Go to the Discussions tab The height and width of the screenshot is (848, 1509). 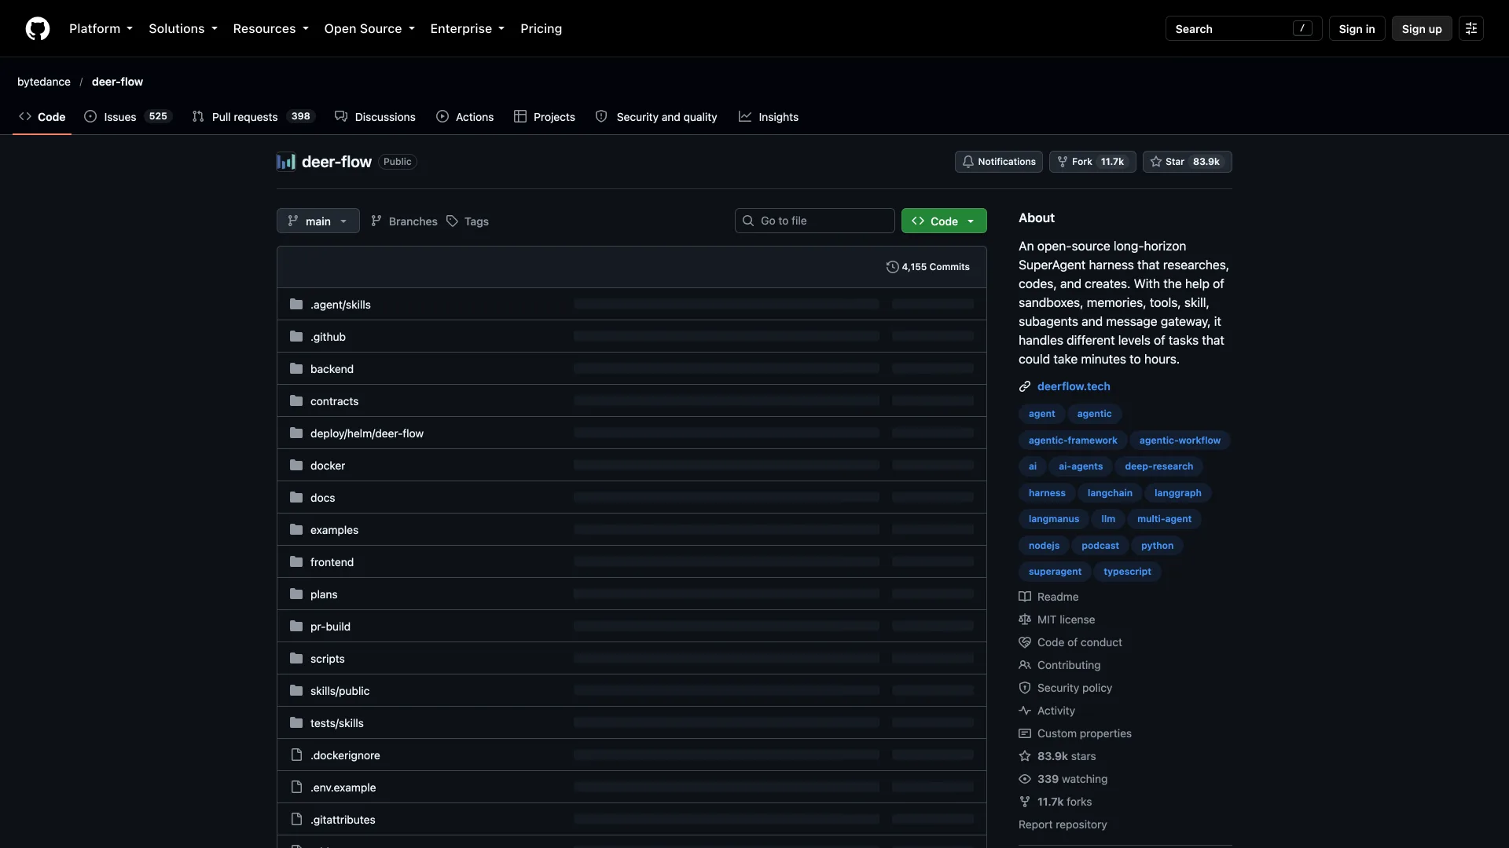tap(375, 117)
